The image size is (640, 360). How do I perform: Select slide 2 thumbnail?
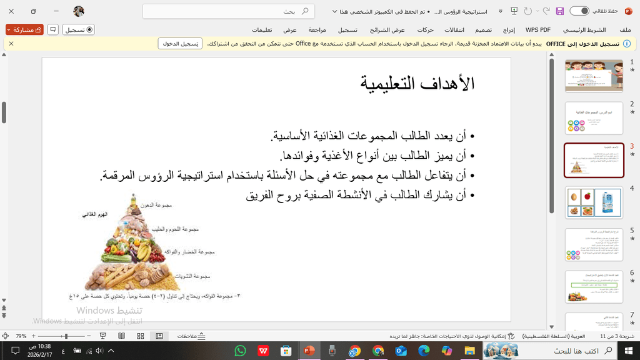[x=594, y=118]
